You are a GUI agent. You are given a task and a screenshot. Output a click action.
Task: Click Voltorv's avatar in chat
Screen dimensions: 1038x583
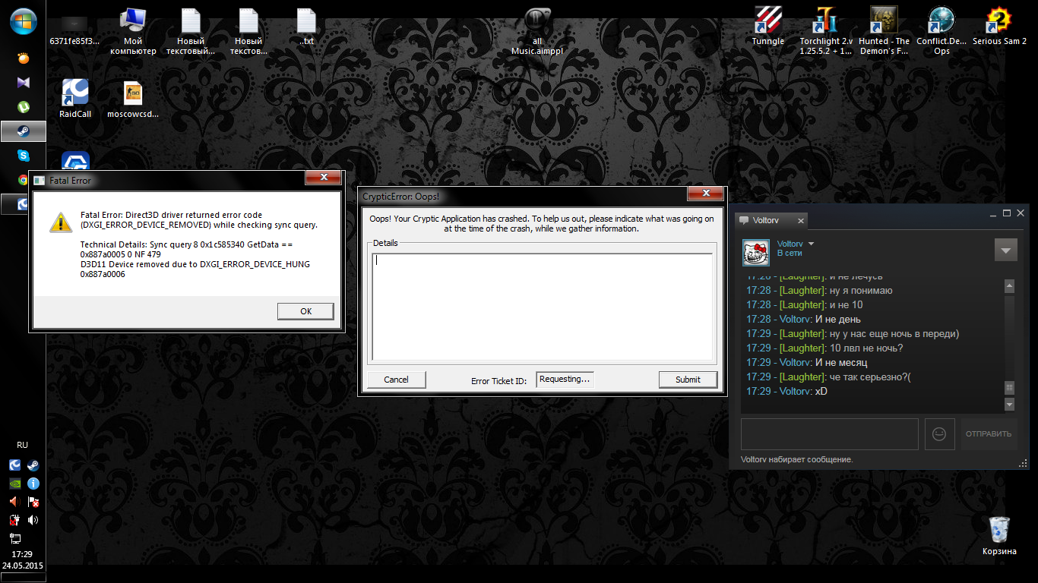pos(756,253)
